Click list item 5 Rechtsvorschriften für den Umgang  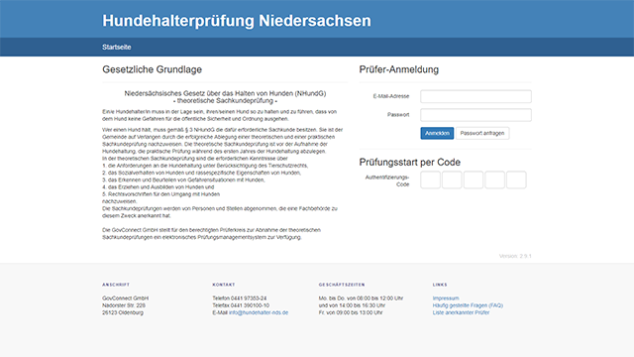(x=160, y=194)
